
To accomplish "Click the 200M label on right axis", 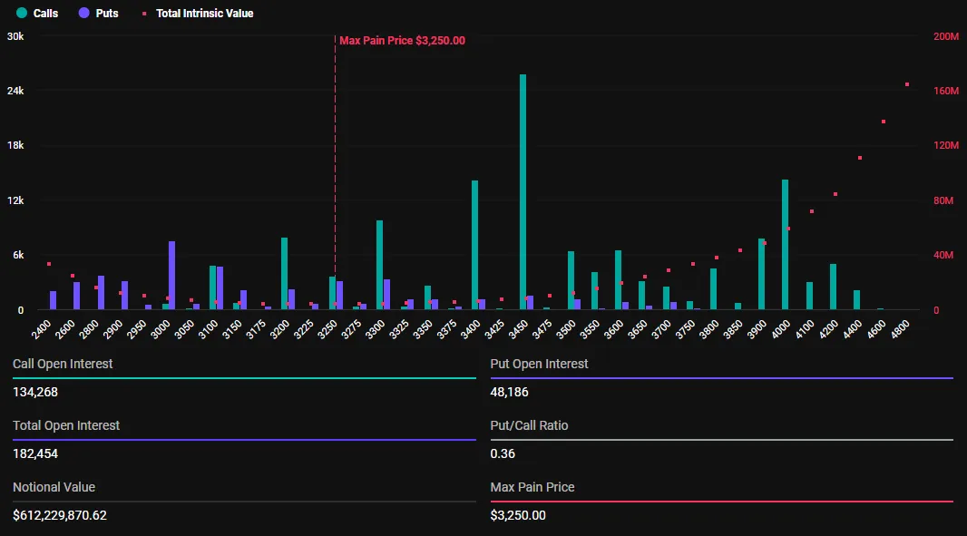I will coord(947,37).
